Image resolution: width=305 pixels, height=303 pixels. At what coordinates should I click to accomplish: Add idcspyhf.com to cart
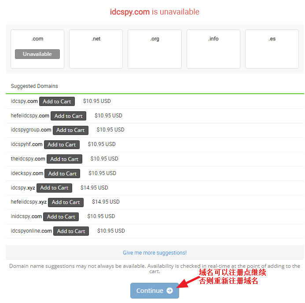point(62,145)
